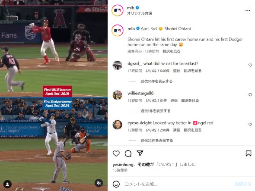Open yesimhong profile from likes line

point(123,165)
